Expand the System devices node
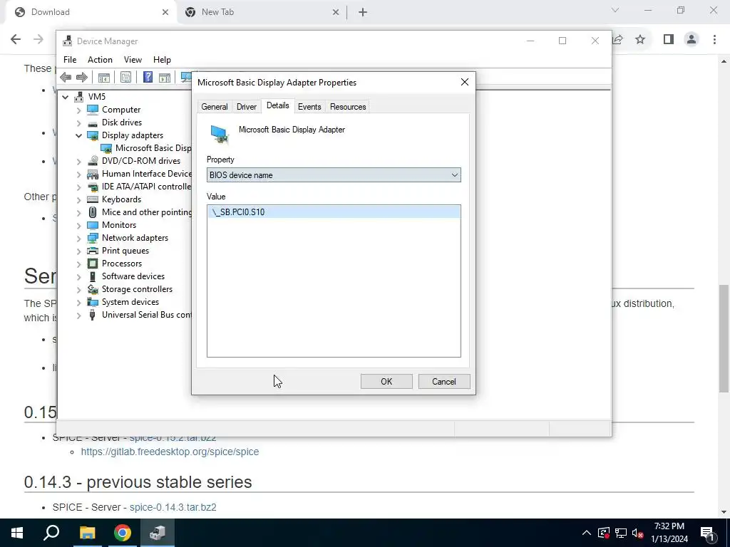 pyautogui.click(x=78, y=303)
